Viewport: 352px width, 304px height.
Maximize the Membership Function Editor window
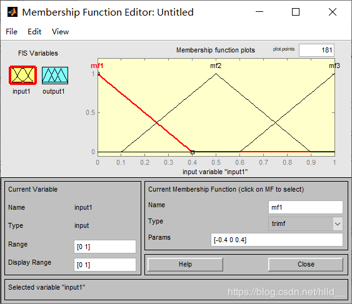[296, 12]
